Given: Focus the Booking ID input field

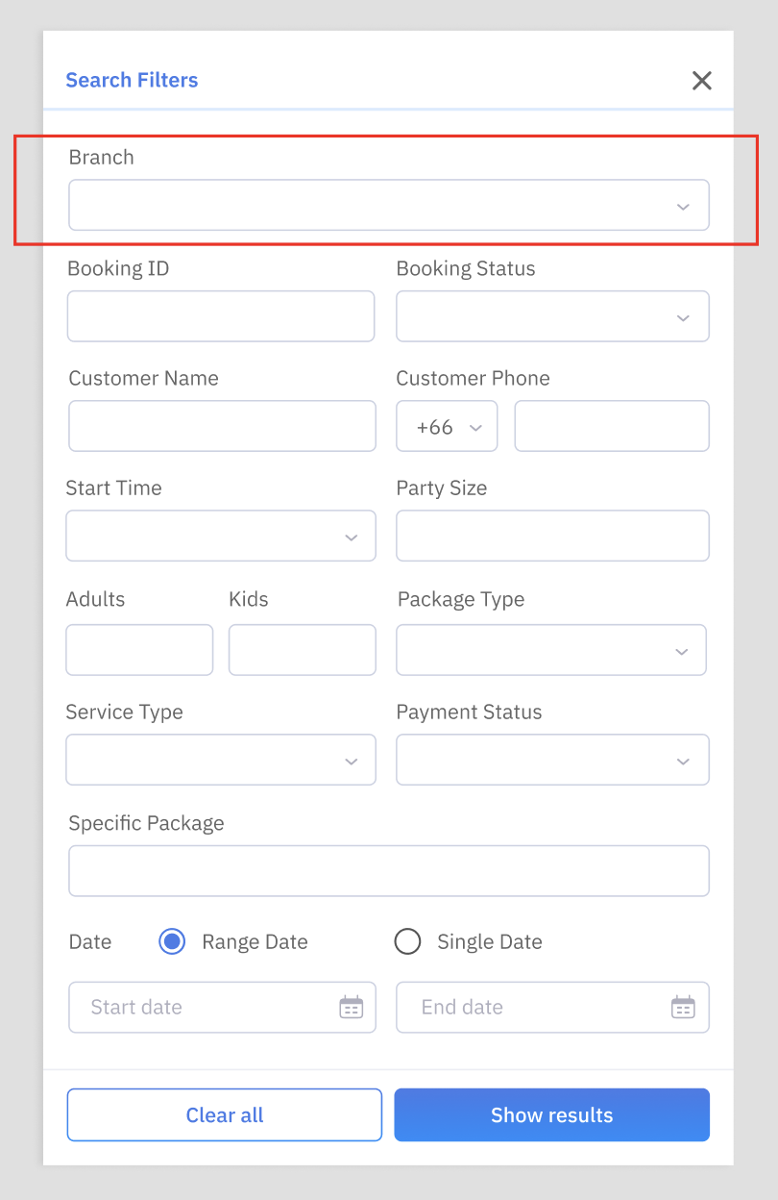Looking at the screenshot, I should coord(221,316).
